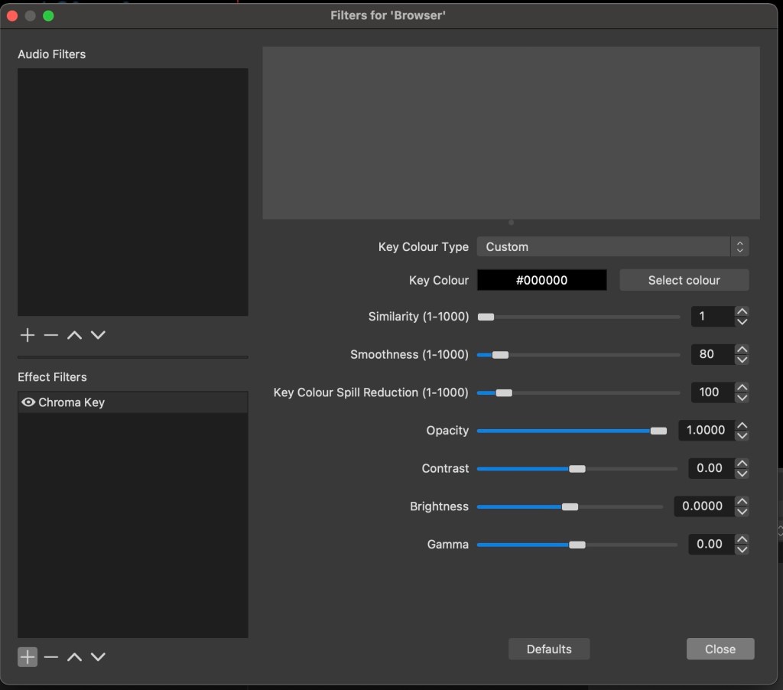Hide the Chroma Key filter via eye icon
The width and height of the screenshot is (783, 690).
tap(28, 402)
